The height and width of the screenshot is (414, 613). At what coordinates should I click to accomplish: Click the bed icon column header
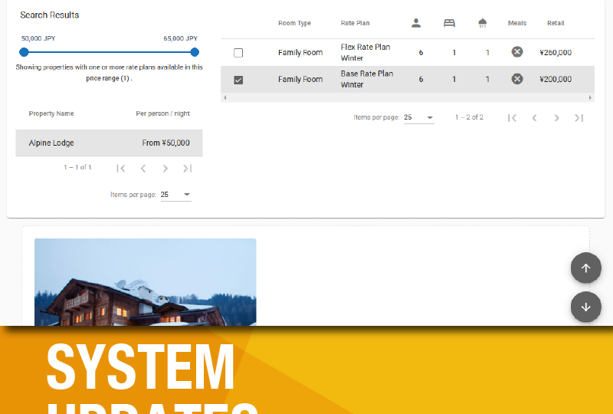point(449,23)
